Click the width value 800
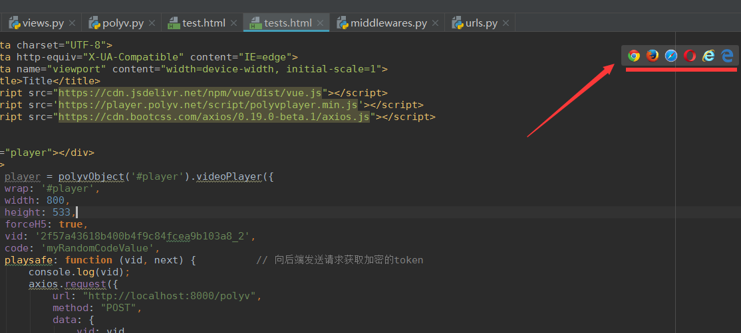This screenshot has width=741, height=333. click(55, 200)
